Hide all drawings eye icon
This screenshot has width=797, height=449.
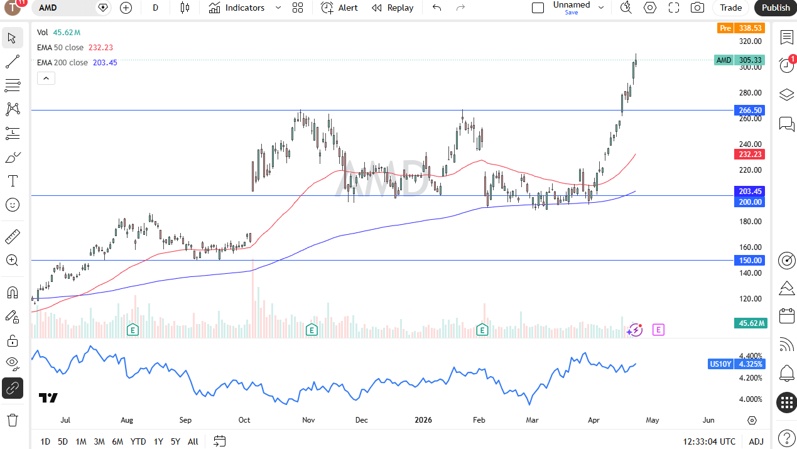tap(13, 364)
